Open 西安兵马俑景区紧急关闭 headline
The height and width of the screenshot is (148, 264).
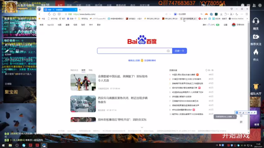123,100
